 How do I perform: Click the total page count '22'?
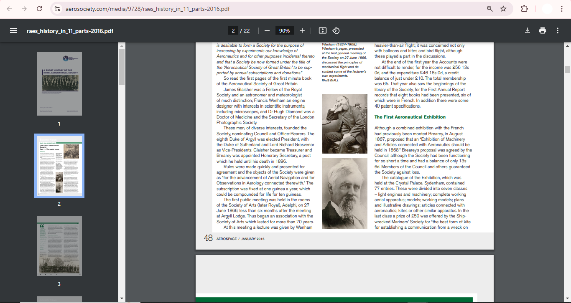coord(247,30)
